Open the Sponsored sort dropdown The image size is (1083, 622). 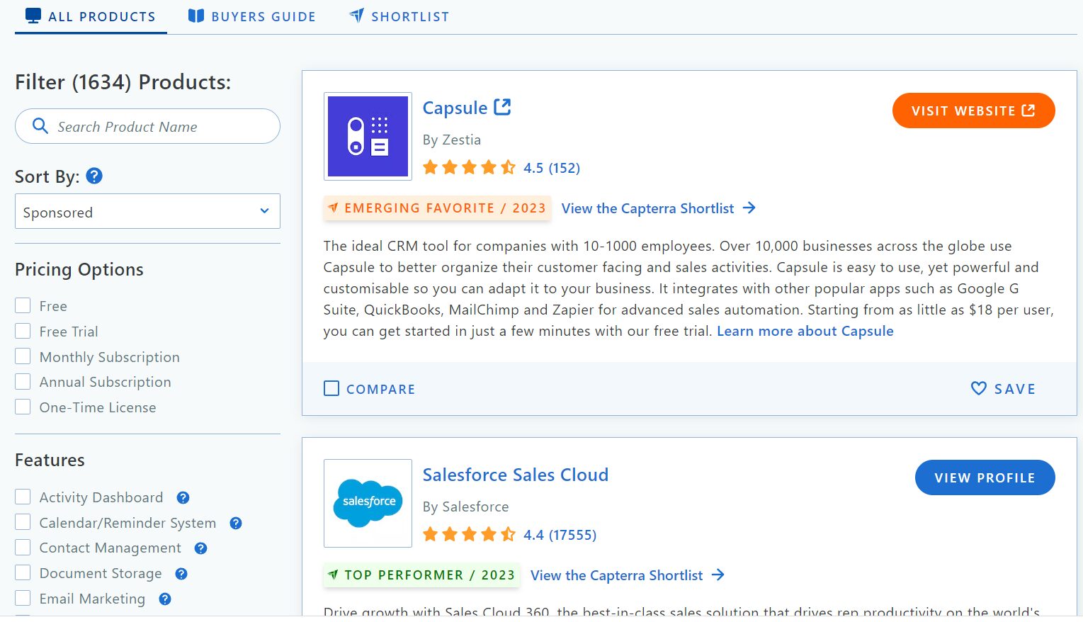[147, 211]
